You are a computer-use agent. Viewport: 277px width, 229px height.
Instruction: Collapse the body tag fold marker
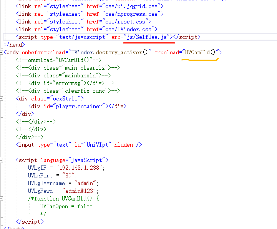click(x=1, y=52)
